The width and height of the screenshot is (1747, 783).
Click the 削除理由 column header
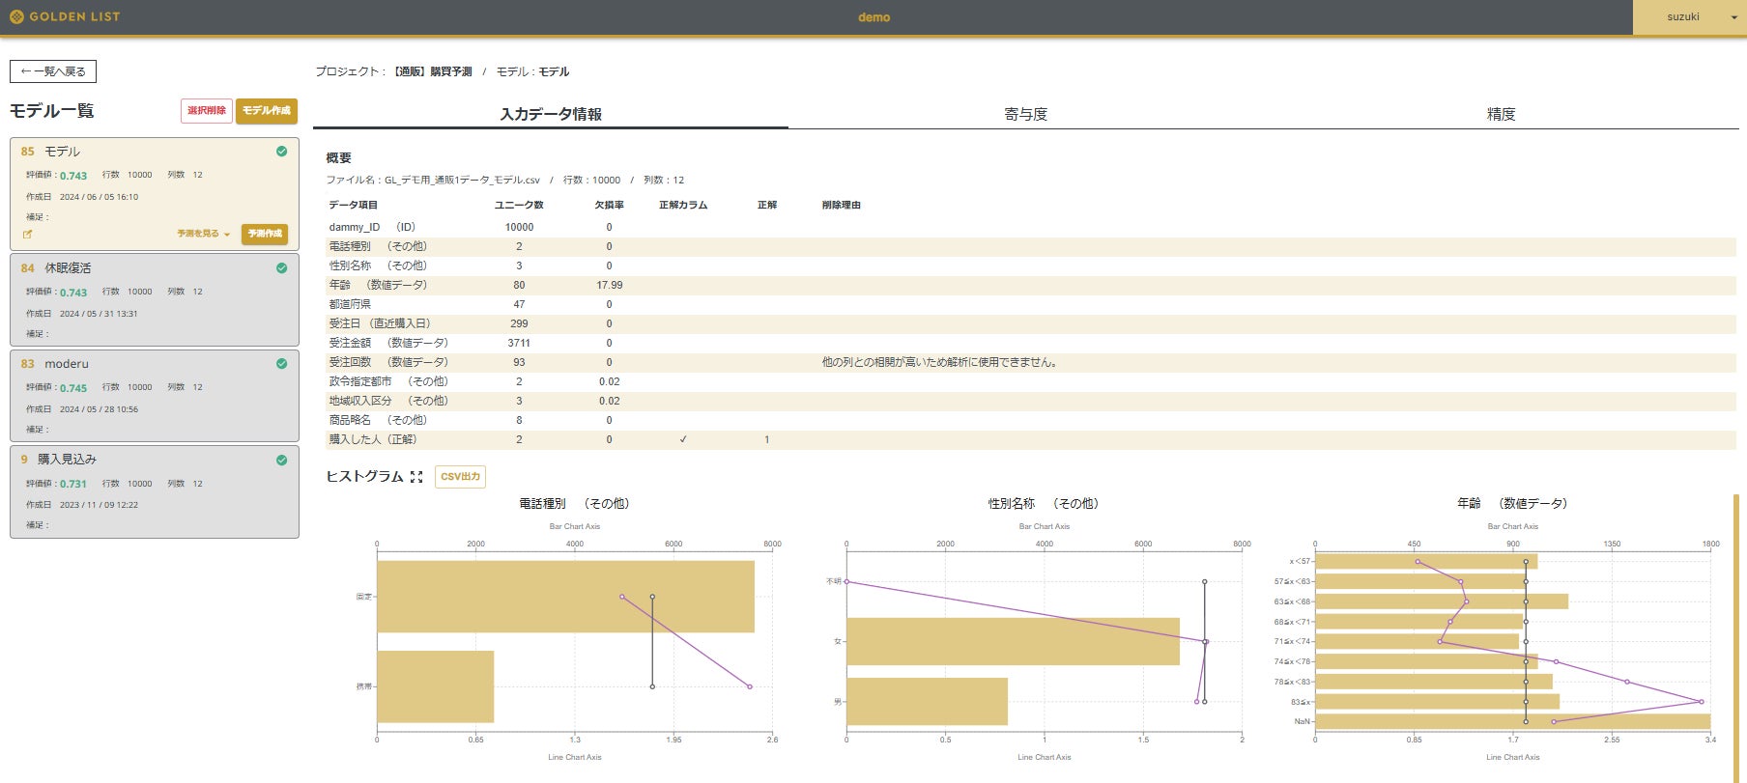842,205
